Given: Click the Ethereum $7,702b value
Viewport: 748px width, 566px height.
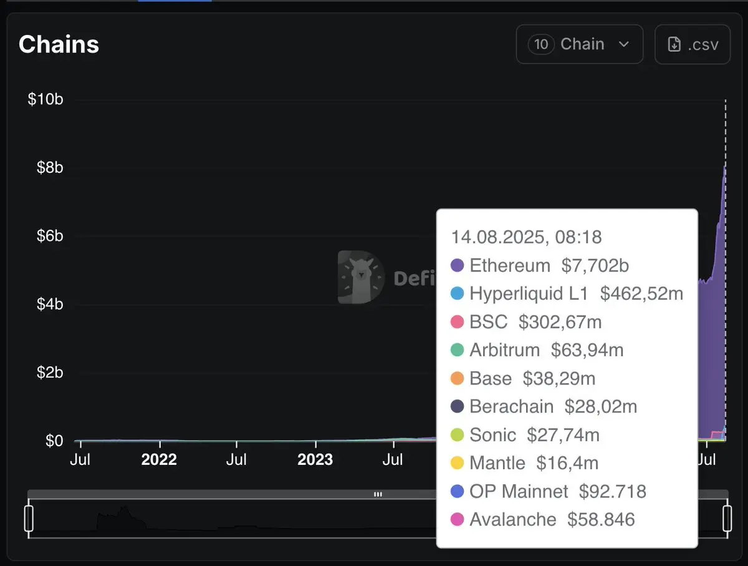Looking at the screenshot, I should 595,265.
